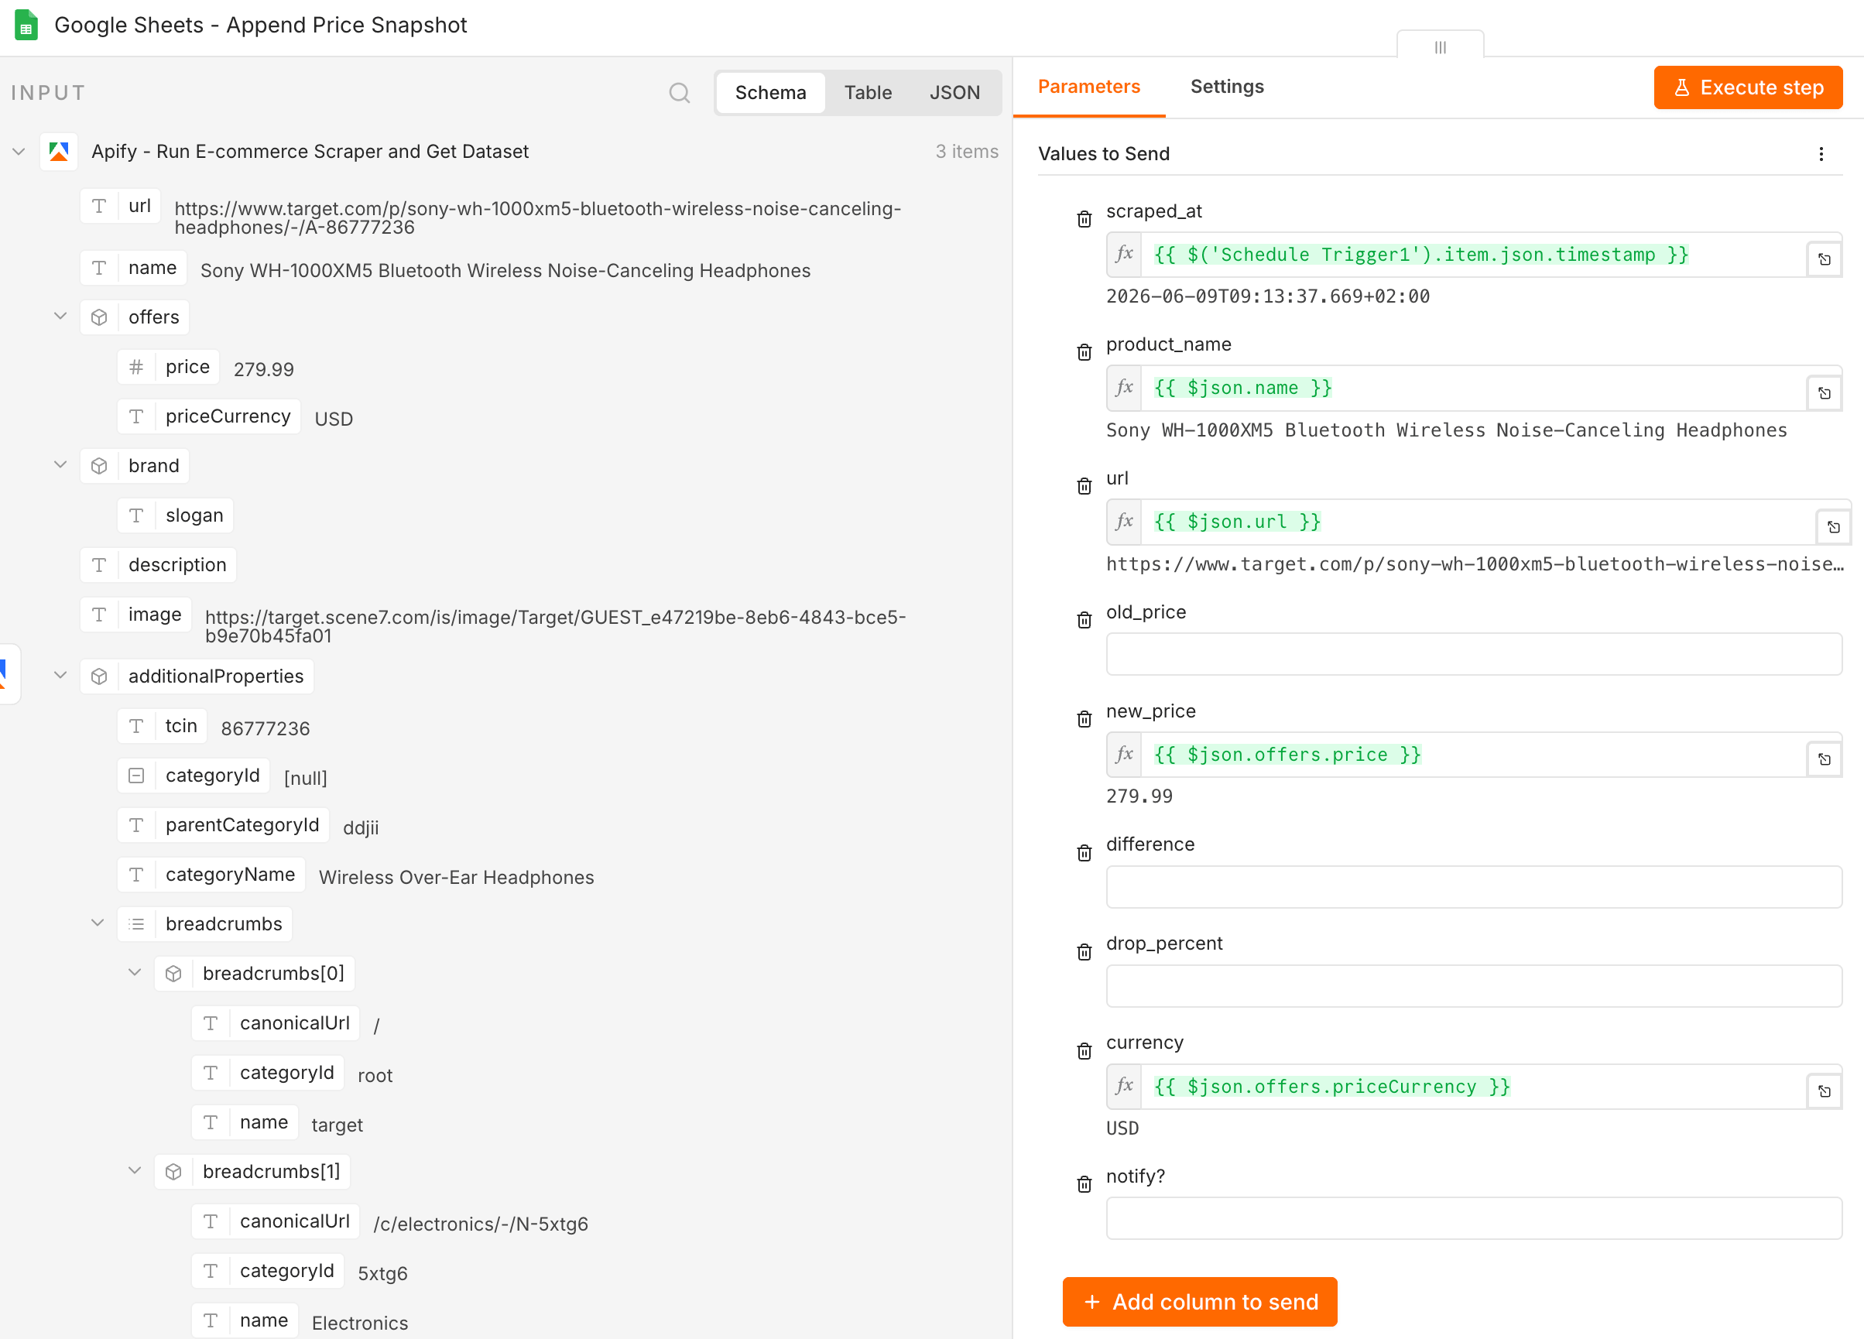The image size is (1864, 1339).
Task: Click the Apify node logo icon
Action: click(58, 151)
